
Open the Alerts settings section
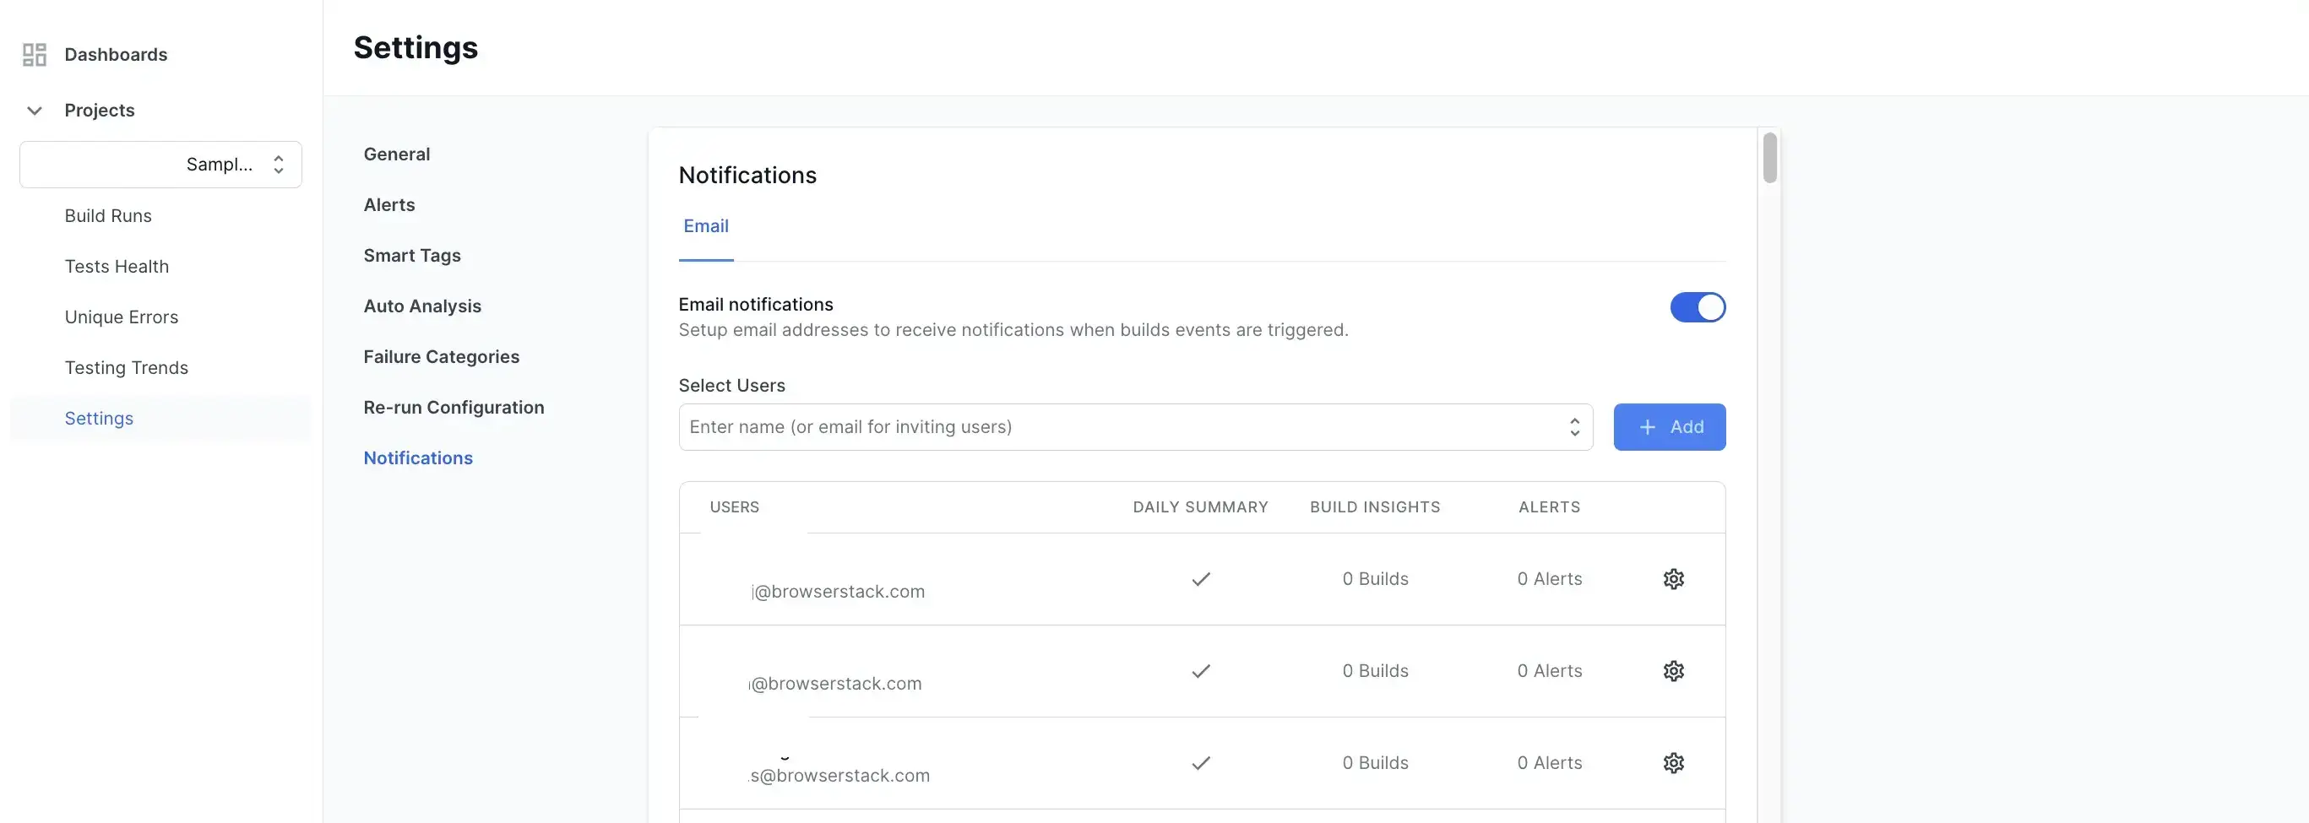(389, 205)
